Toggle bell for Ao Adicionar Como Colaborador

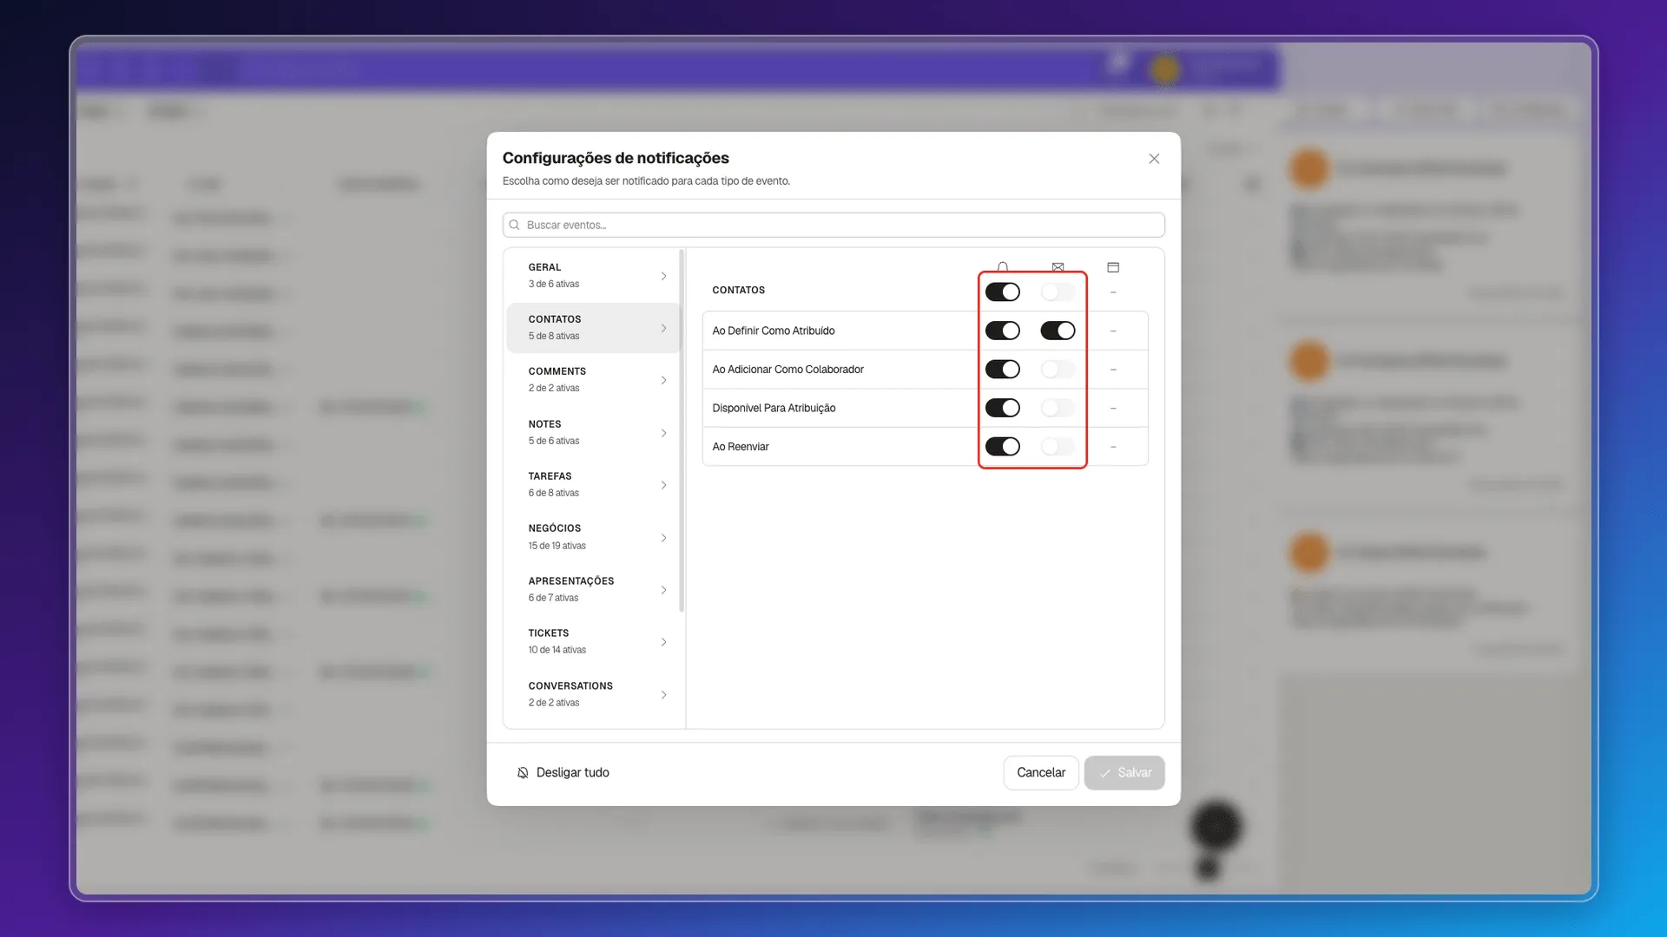1003,370
